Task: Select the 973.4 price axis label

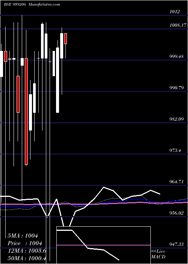Action: [x=175, y=150]
